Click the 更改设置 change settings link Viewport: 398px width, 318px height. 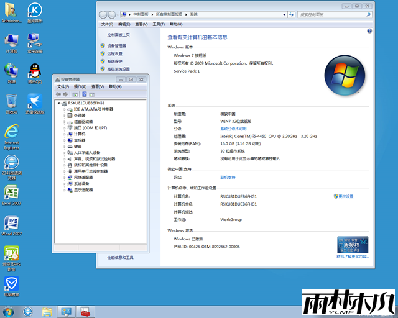(345, 196)
